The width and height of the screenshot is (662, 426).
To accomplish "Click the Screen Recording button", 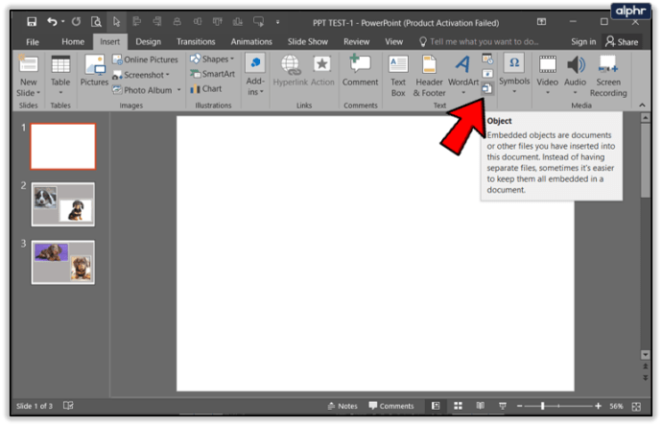I will tap(608, 74).
